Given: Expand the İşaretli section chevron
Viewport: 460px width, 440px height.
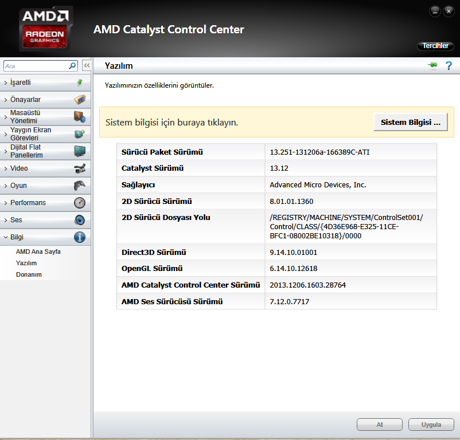Looking at the screenshot, I should 6,83.
